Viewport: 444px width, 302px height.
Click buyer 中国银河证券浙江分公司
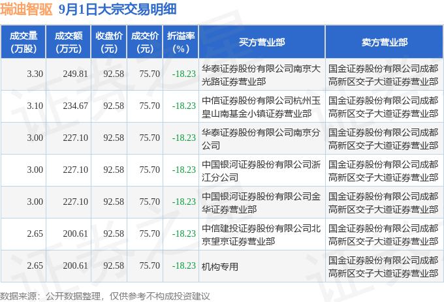[x=261, y=171]
